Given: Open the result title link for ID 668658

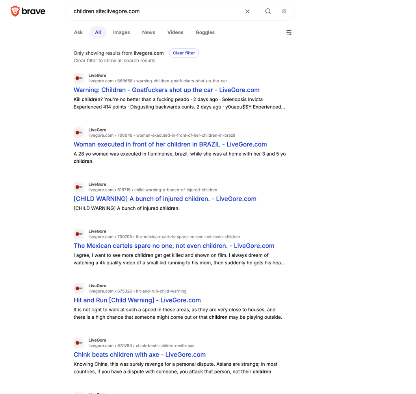Looking at the screenshot, I should click(x=167, y=90).
